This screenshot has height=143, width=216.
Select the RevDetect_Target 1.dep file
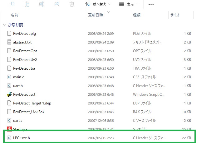click(32, 103)
